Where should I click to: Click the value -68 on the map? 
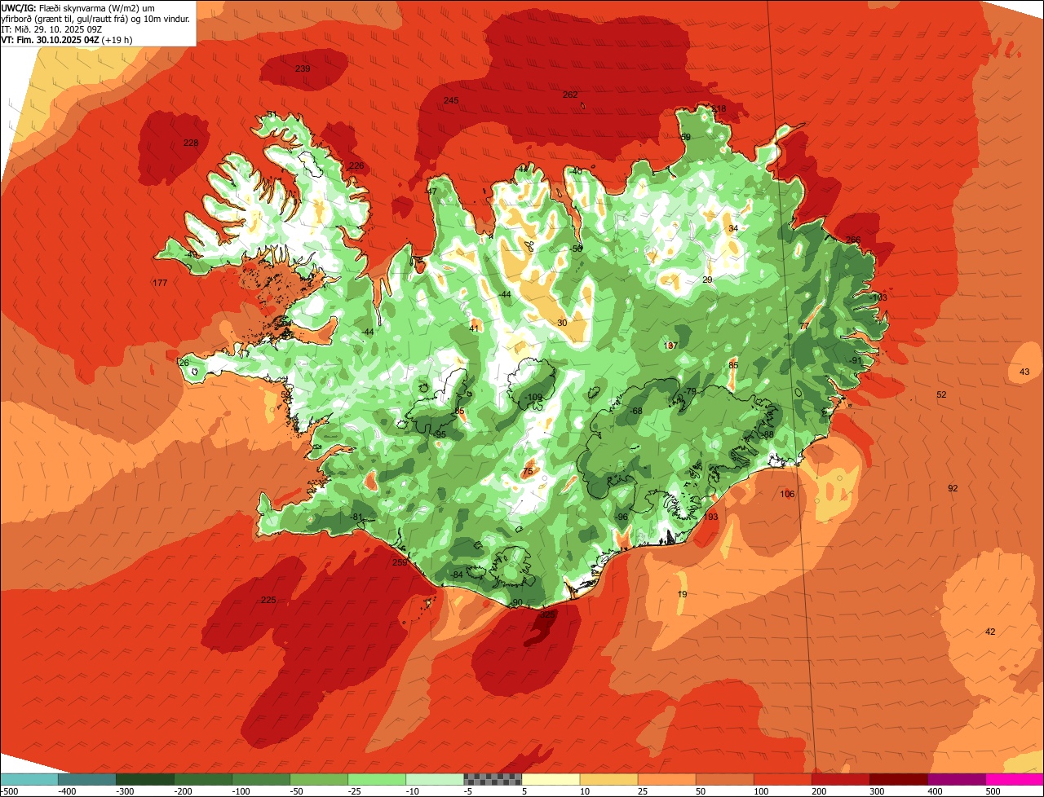pyautogui.click(x=635, y=410)
